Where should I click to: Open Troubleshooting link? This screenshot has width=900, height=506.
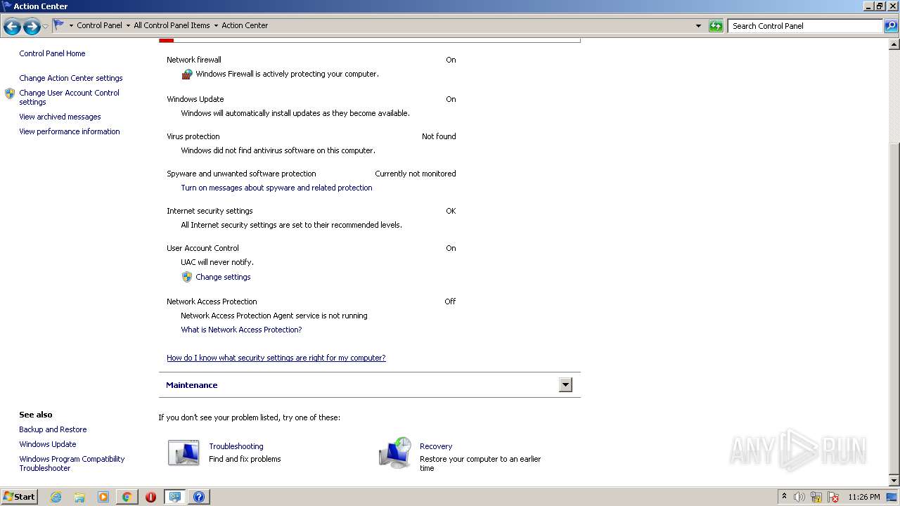(236, 446)
